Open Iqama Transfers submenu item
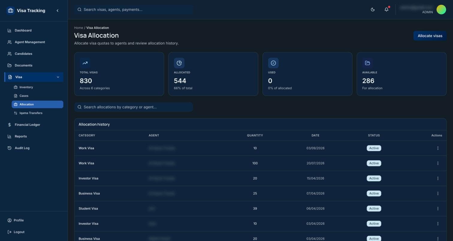 (x=37, y=113)
